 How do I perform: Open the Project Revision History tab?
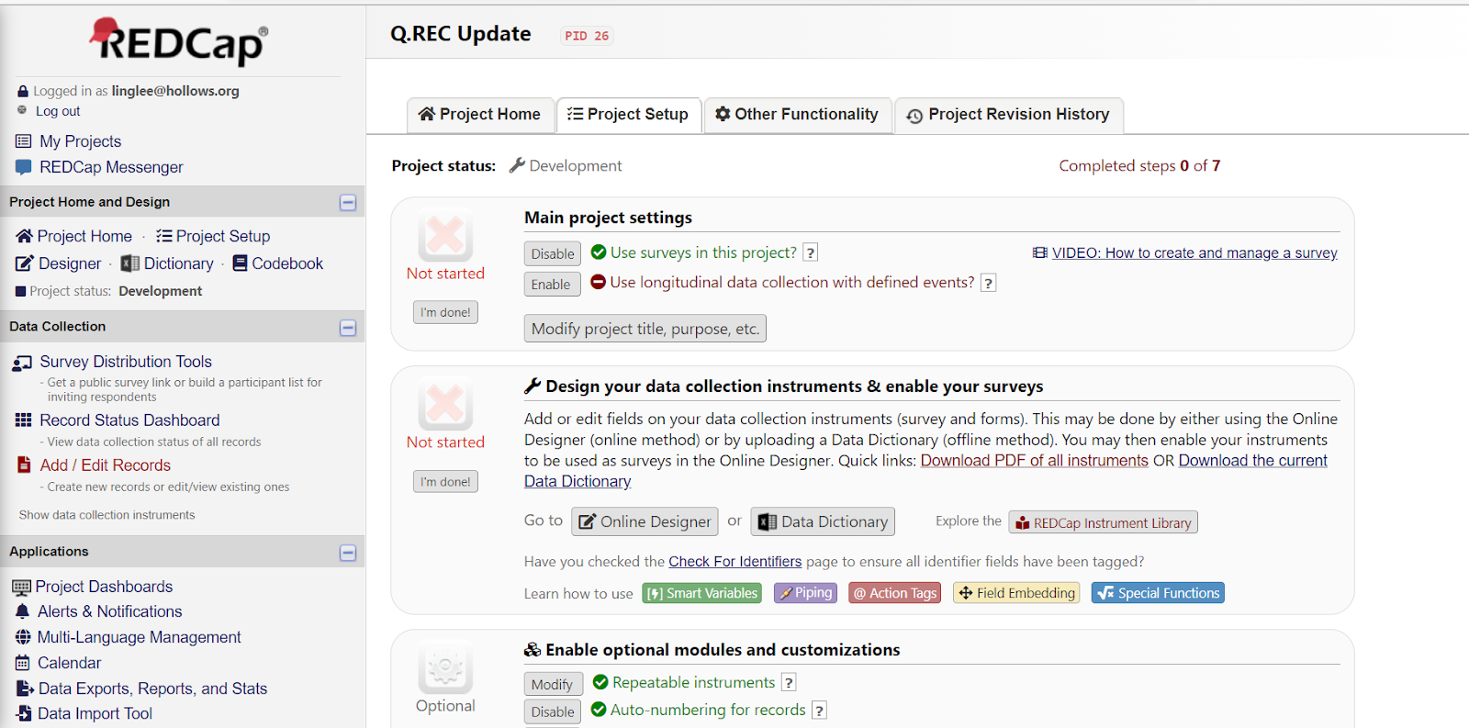pyautogui.click(x=1009, y=115)
